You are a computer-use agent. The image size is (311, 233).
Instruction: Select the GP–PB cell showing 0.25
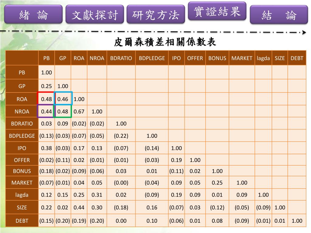point(46,86)
